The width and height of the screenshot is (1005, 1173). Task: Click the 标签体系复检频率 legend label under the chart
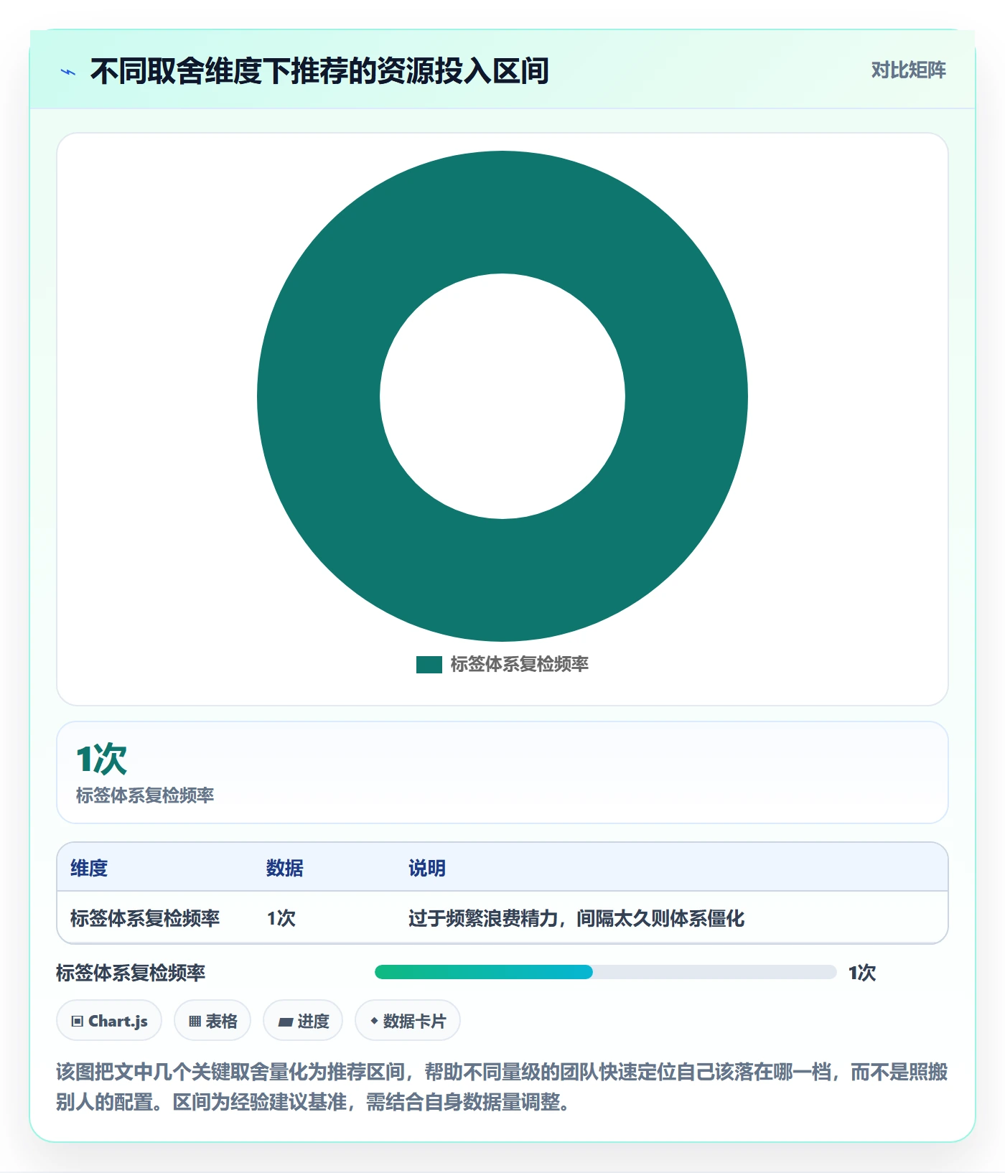520,665
